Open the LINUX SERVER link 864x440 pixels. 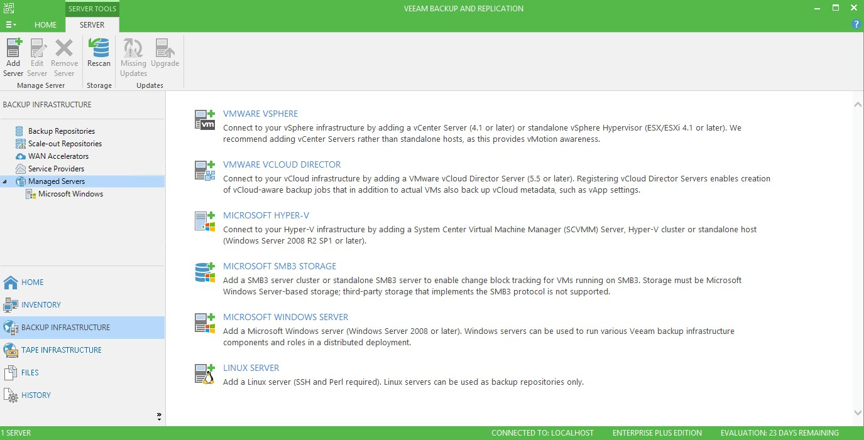pos(251,368)
